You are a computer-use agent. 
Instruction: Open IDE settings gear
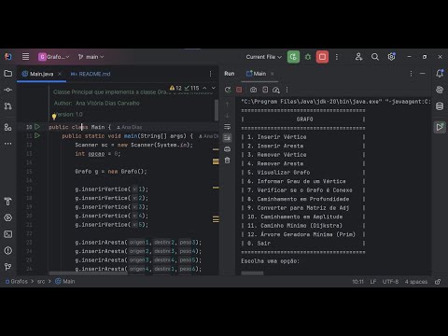tap(391, 57)
